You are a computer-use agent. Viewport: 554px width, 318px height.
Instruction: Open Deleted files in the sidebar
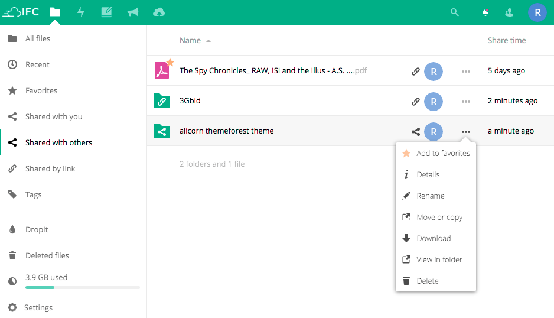pos(47,255)
